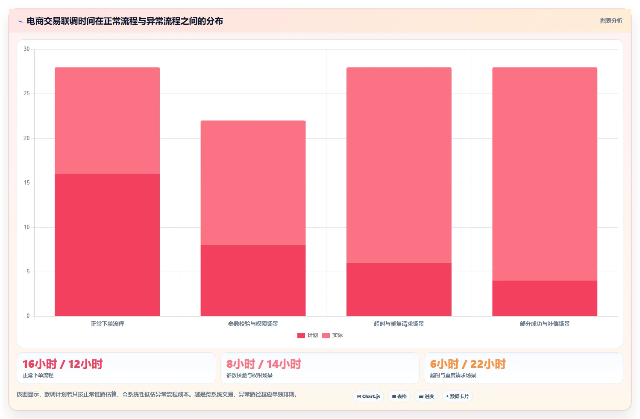Toggle the 实际 legend swatch
Image resolution: width=640 pixels, height=419 pixels.
pyautogui.click(x=326, y=335)
